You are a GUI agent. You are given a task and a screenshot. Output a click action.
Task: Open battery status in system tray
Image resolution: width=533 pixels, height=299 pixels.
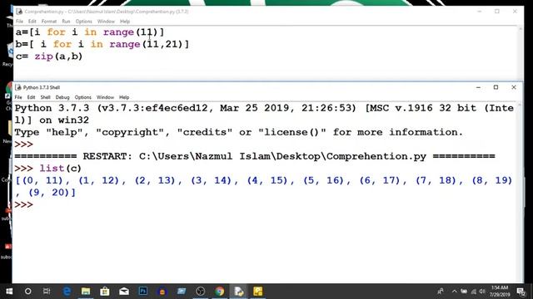coord(464,292)
